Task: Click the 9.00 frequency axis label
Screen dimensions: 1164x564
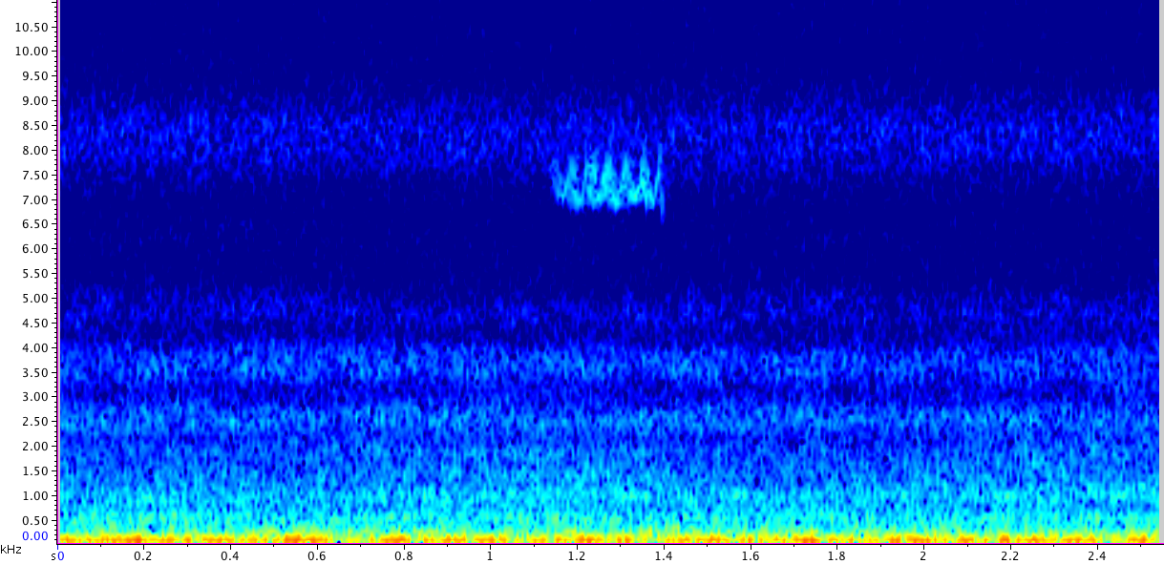Action: (35, 101)
